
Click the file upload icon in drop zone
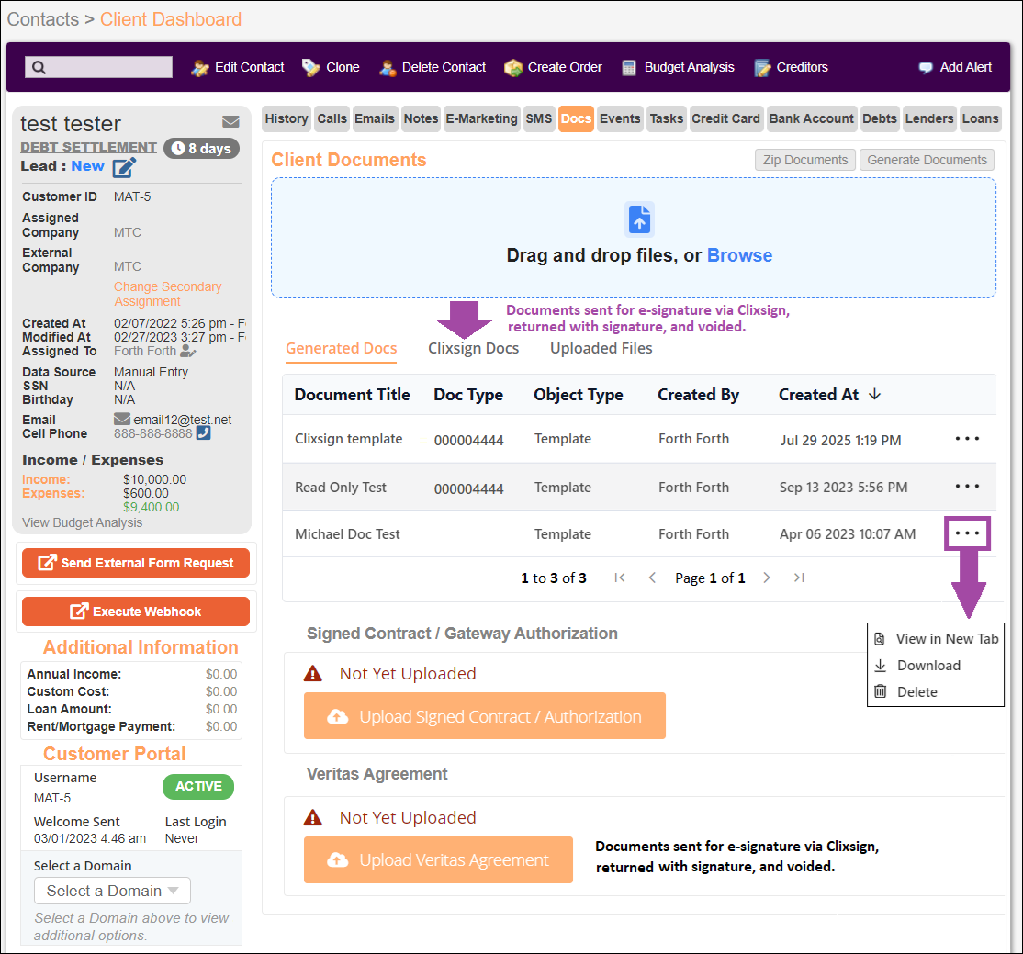point(639,219)
